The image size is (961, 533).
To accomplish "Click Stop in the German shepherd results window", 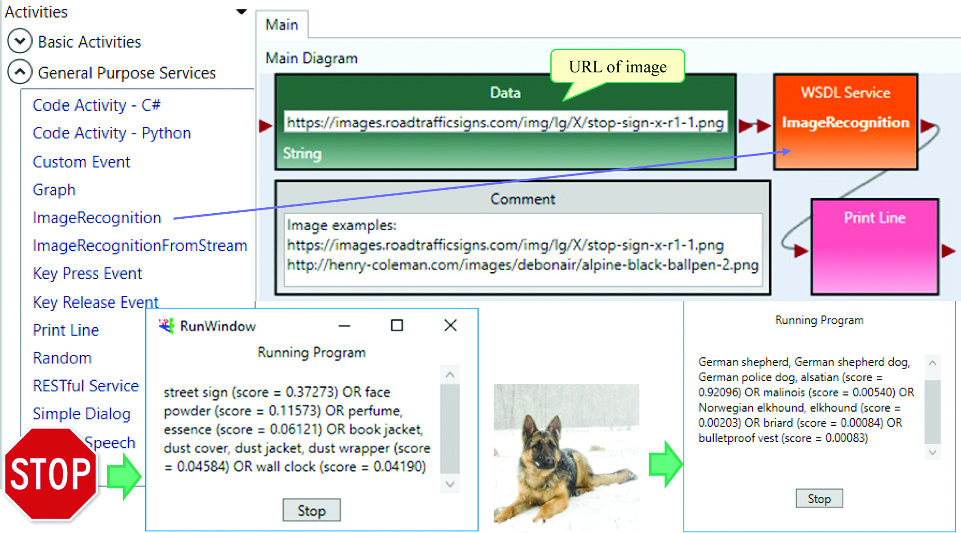I will point(819,498).
